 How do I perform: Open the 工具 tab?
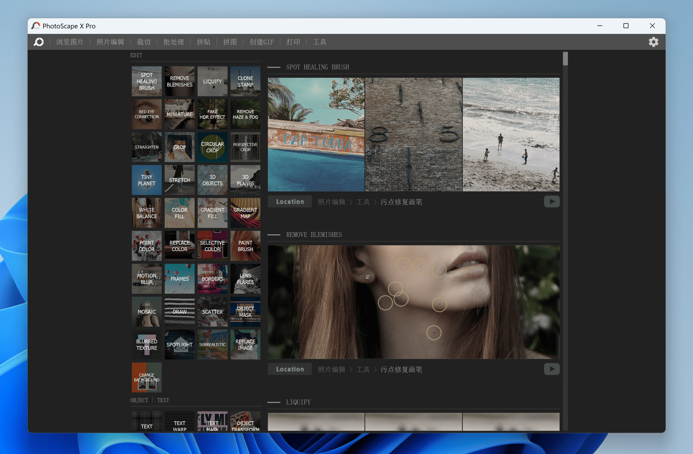pos(319,42)
